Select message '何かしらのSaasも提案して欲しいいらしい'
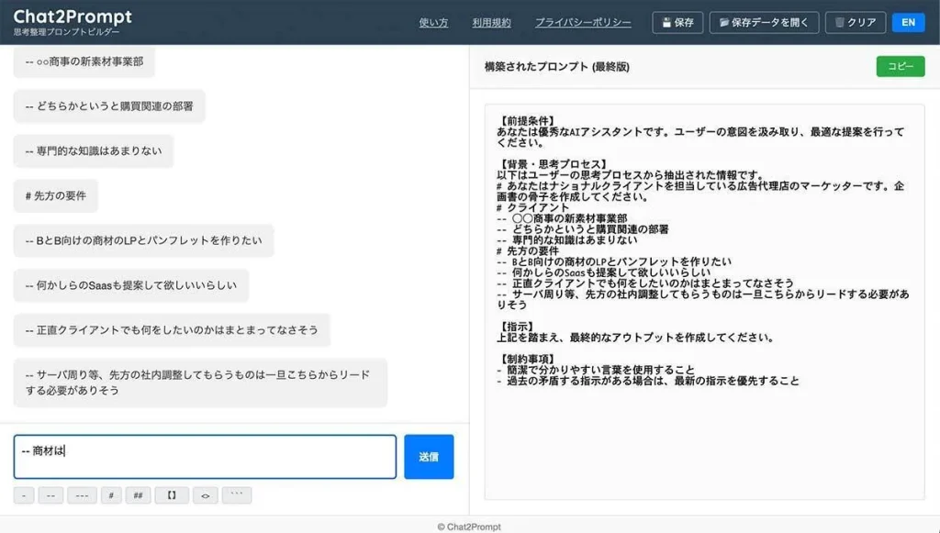This screenshot has height=533, width=940. click(131, 285)
